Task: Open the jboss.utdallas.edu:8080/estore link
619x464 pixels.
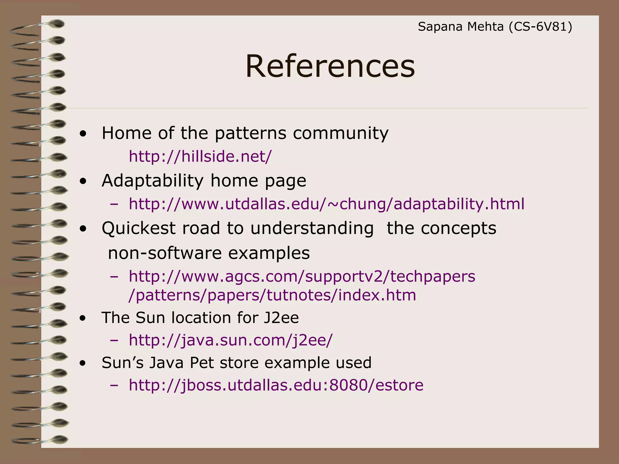Action: (x=276, y=385)
